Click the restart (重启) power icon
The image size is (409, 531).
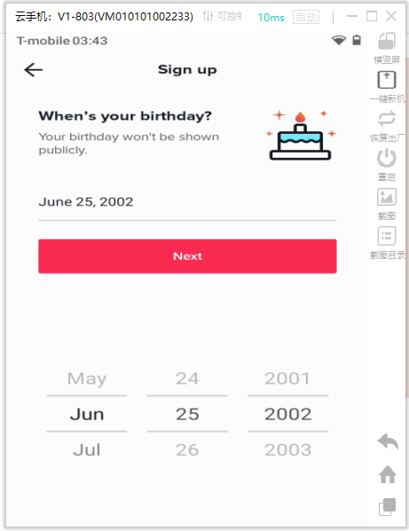tap(387, 158)
